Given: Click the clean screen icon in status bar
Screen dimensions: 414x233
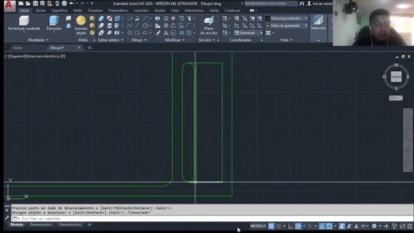Looking at the screenshot, I should 402,226.
